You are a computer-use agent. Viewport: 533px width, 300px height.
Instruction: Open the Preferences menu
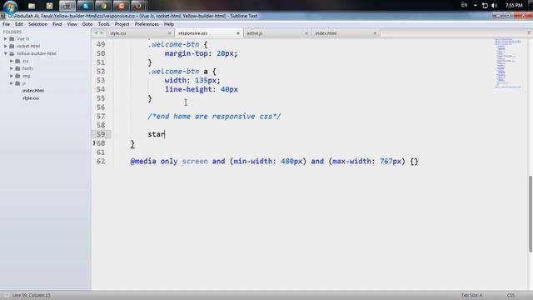tap(147, 24)
